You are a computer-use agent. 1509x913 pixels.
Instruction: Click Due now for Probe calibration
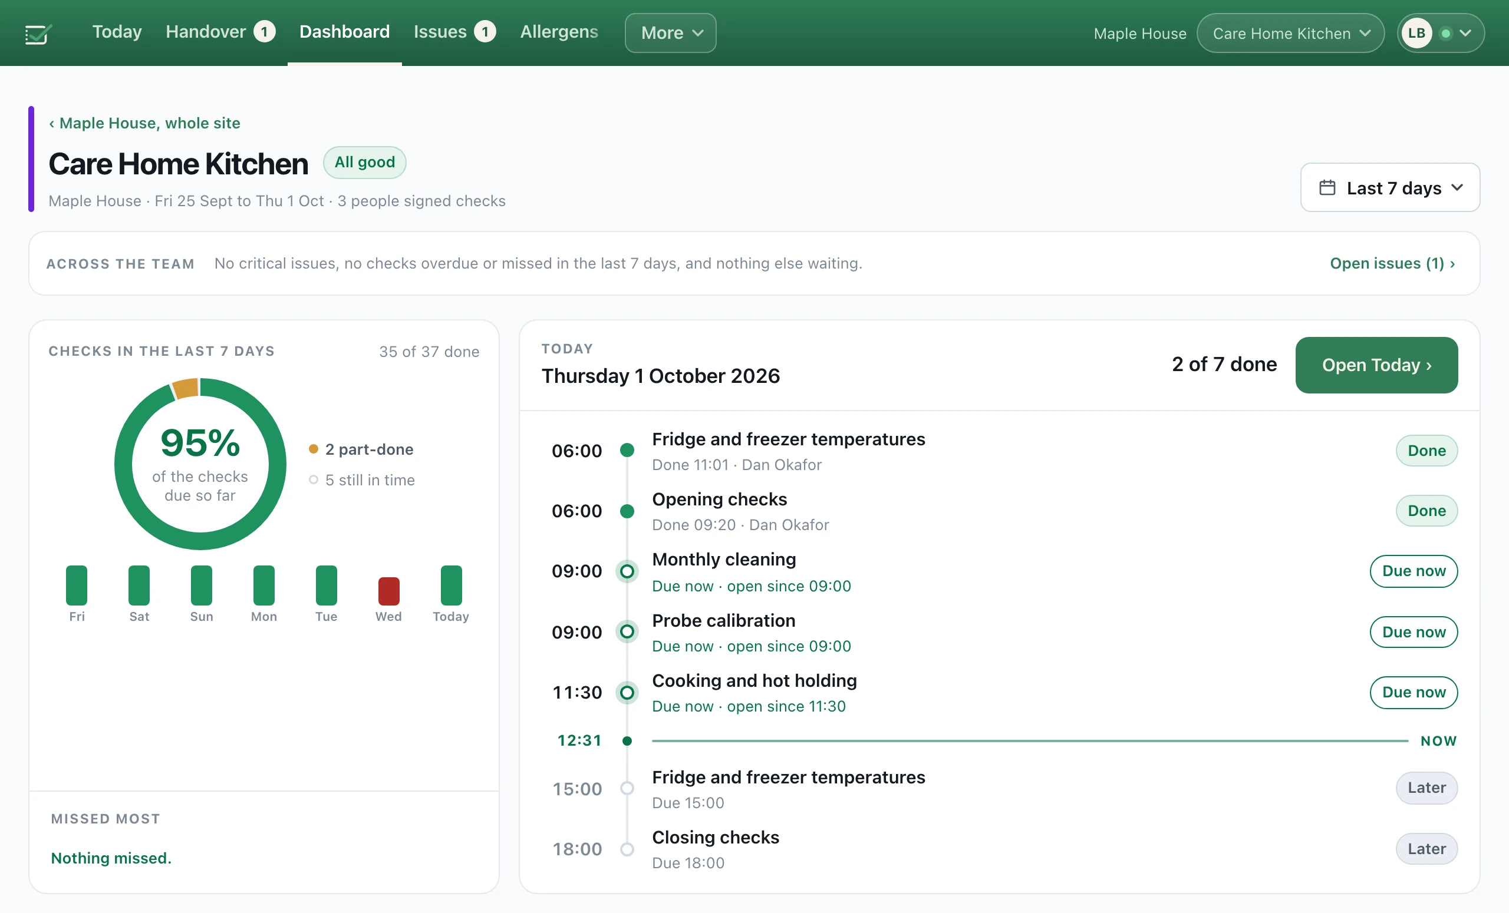click(1414, 632)
